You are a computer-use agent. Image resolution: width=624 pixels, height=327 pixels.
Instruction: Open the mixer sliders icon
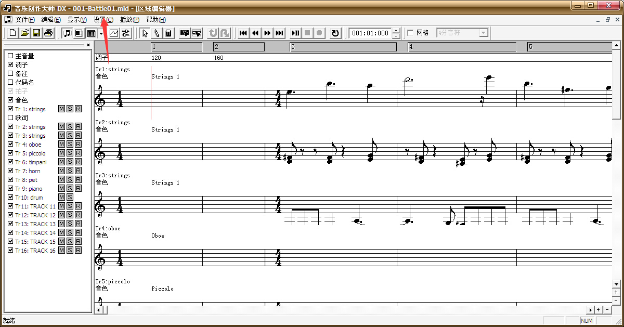126,33
